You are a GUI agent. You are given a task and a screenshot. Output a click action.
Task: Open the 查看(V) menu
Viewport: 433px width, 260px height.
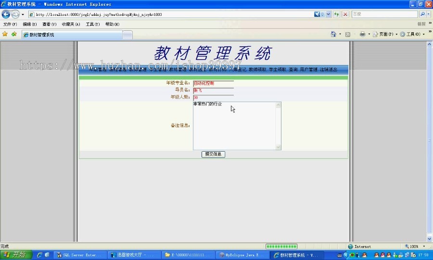click(49, 24)
